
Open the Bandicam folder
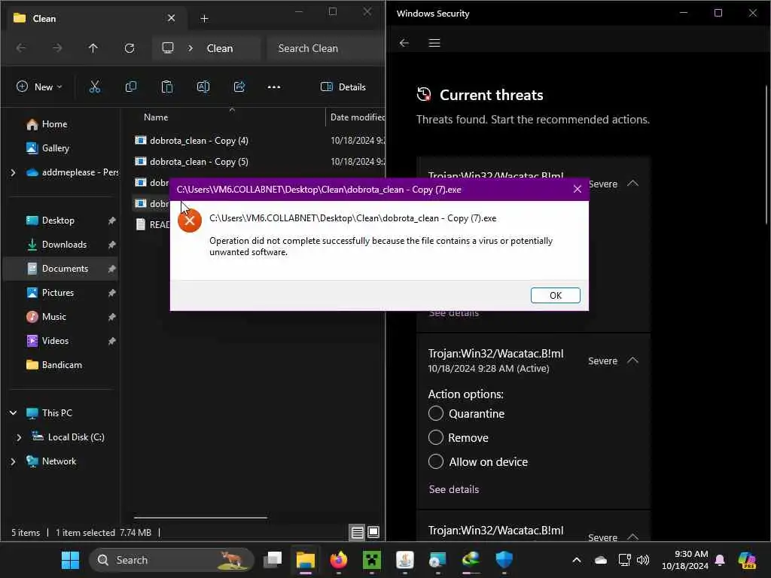tap(62, 365)
